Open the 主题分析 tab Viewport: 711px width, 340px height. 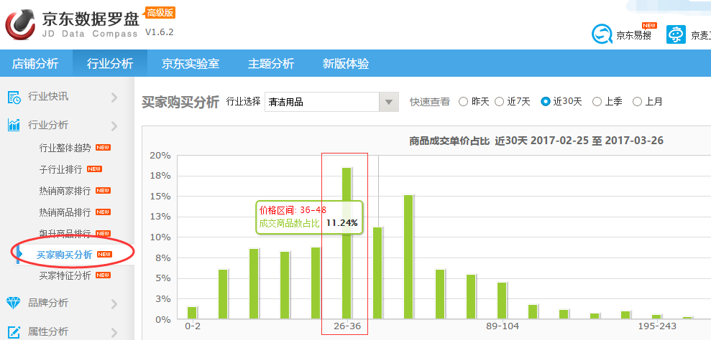pyautogui.click(x=271, y=63)
